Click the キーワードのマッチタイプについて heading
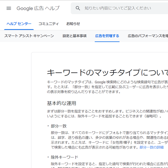Screen dimensions: 168x168 click(108, 73)
